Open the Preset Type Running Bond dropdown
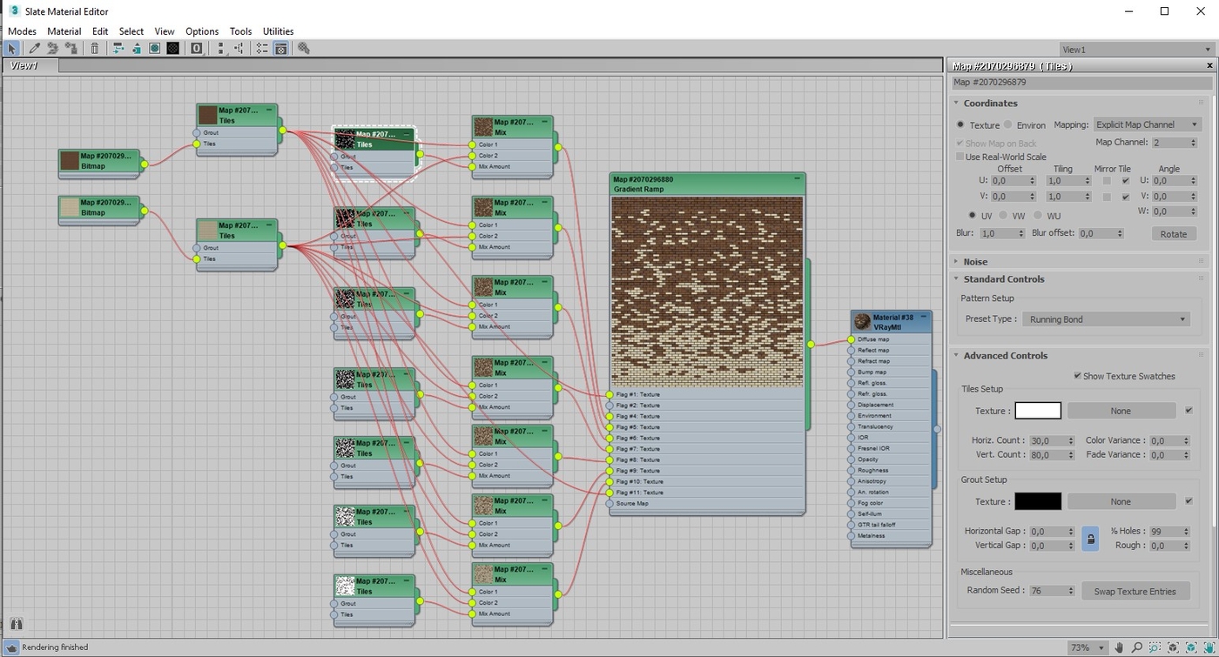This screenshot has height=657, width=1219. pyautogui.click(x=1107, y=319)
